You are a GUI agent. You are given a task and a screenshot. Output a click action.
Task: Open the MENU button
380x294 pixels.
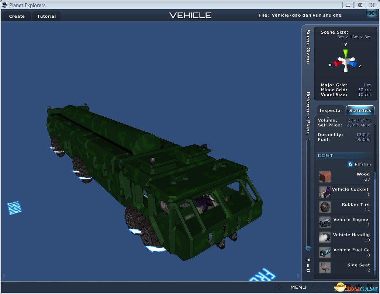298,287
